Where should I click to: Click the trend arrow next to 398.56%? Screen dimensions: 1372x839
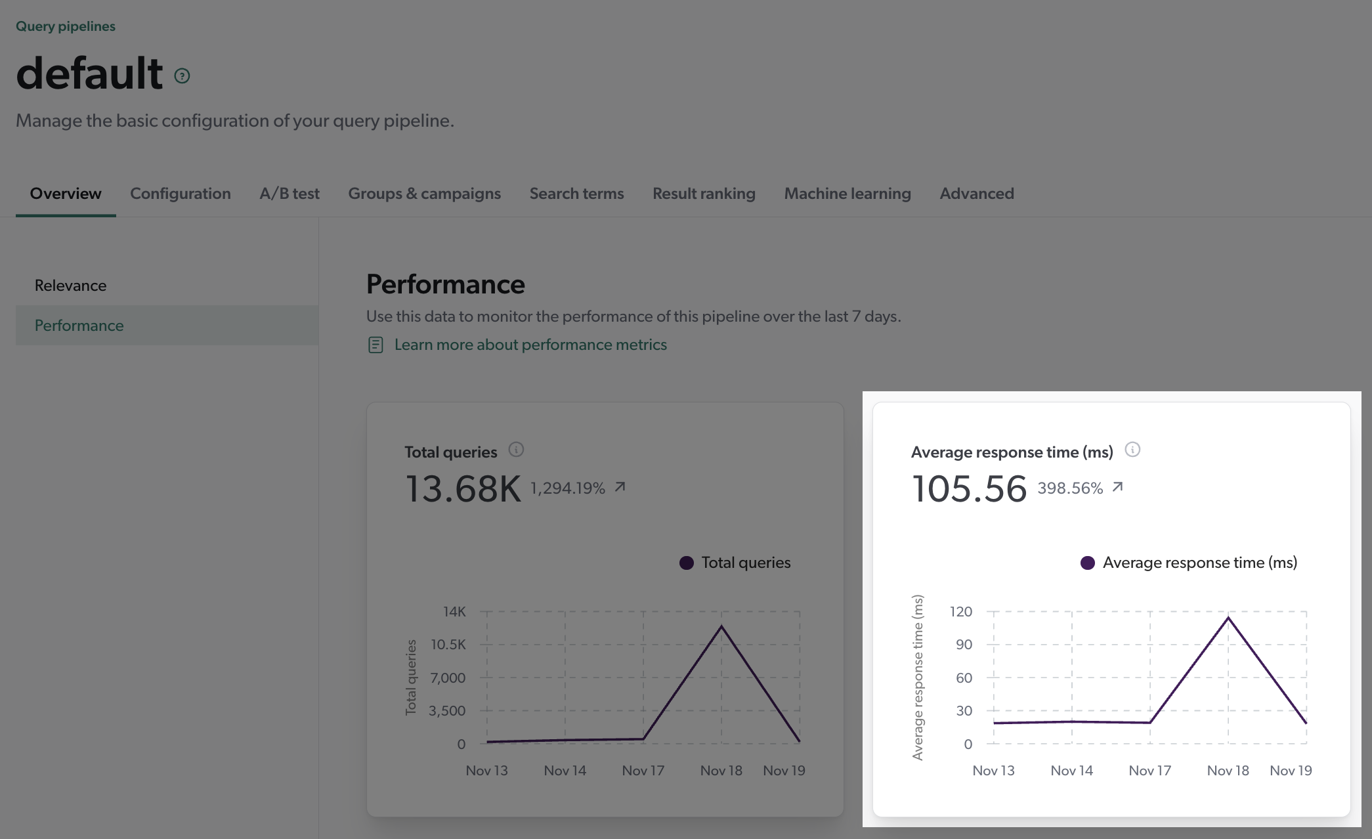(x=1118, y=486)
